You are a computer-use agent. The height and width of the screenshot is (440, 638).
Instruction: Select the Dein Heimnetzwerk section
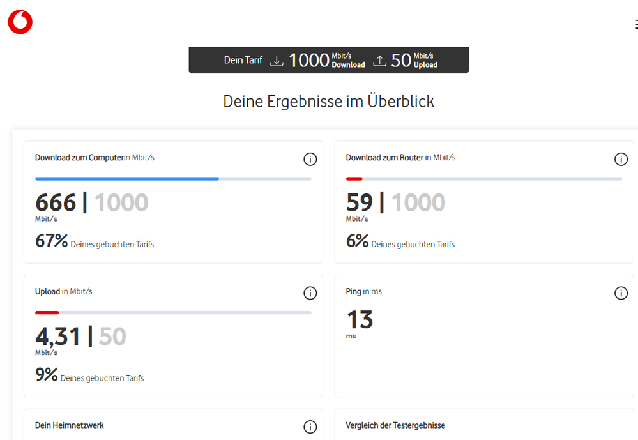coord(69,425)
